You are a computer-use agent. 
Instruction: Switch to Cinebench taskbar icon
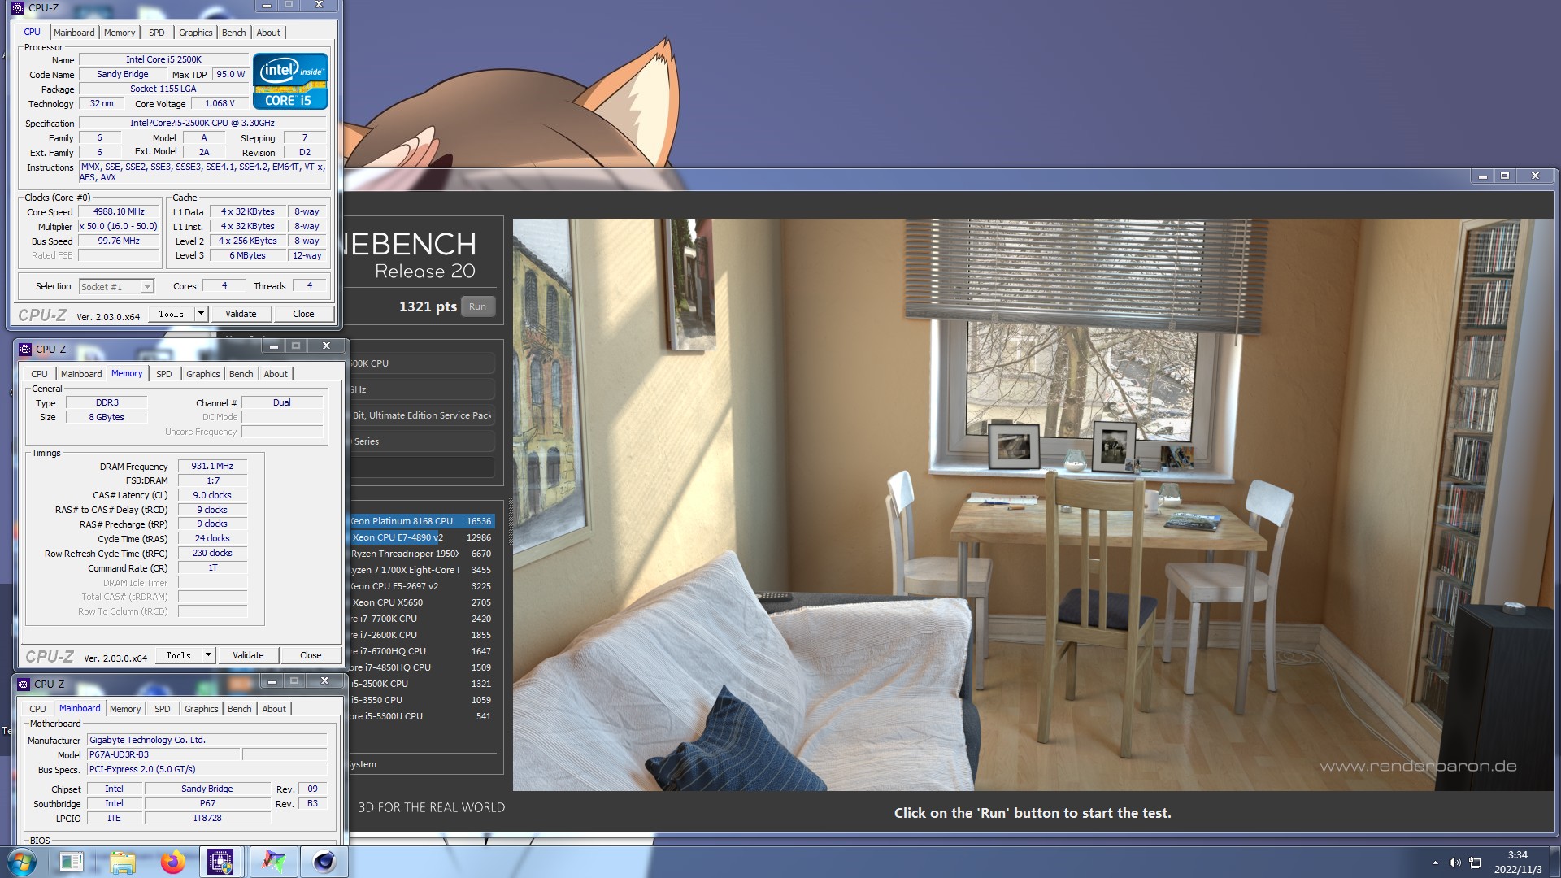click(324, 862)
